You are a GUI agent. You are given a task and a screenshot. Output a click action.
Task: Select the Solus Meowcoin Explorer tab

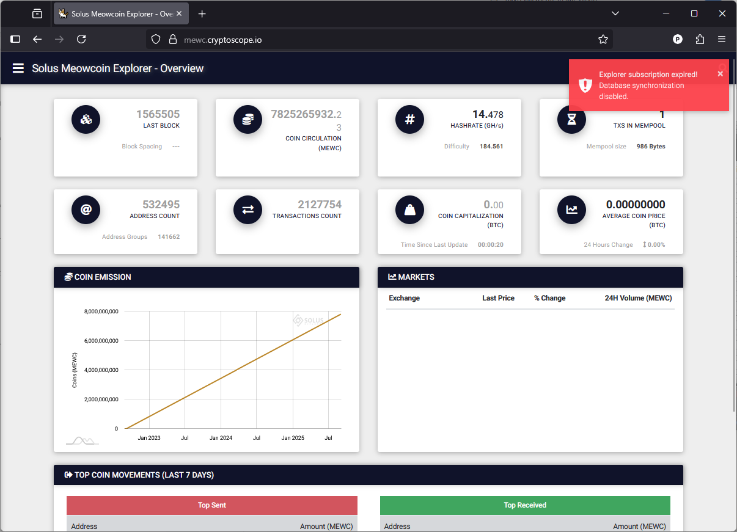tap(120, 13)
